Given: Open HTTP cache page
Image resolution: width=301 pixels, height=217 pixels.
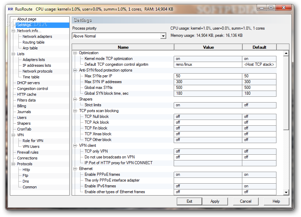Looking at the screenshot, I should coord(27,94).
